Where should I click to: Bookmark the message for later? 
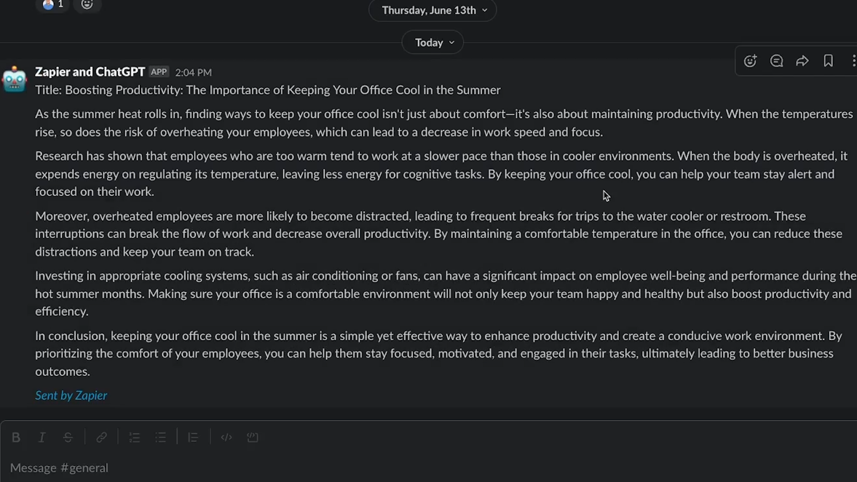828,61
